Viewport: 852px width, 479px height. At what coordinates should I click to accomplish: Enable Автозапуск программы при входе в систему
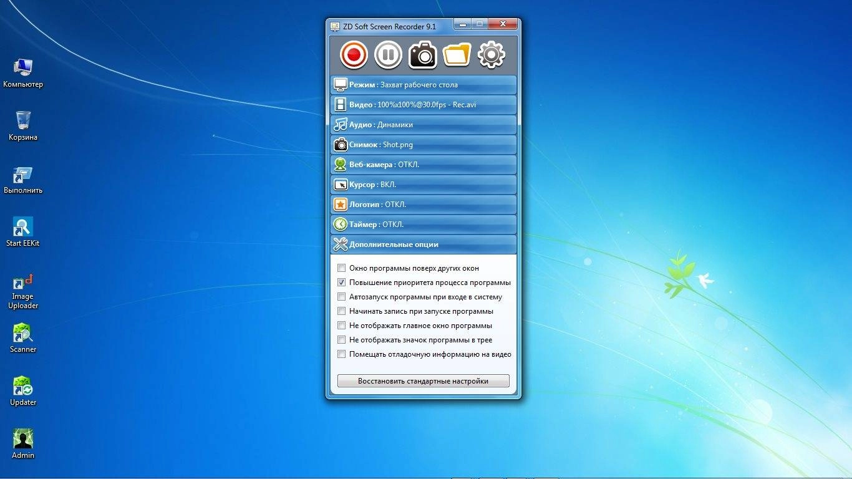(341, 297)
